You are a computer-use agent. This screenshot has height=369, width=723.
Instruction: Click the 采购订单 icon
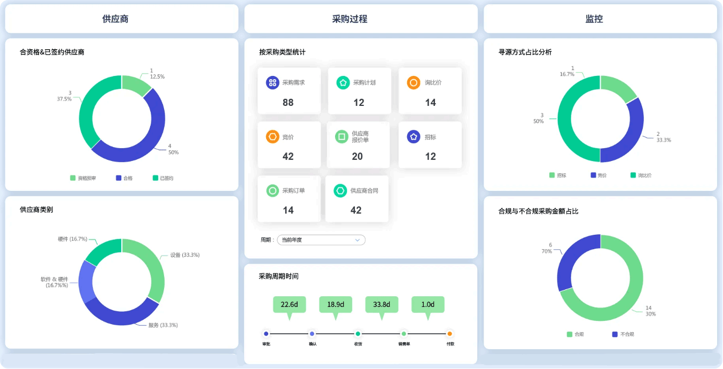pyautogui.click(x=273, y=190)
